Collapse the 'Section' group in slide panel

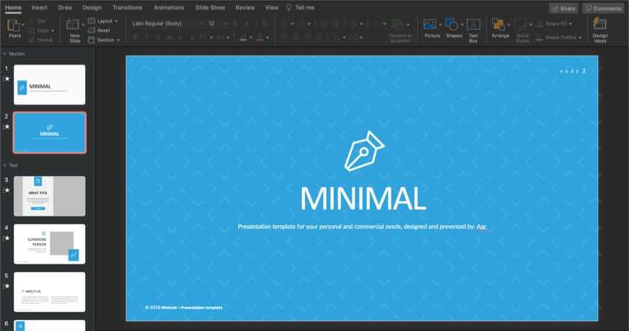(4, 54)
